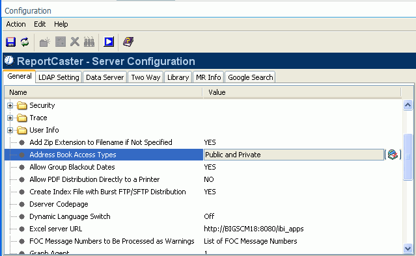Click the Save floppy disk icon
This screenshot has height=256, width=416.
coord(10,42)
